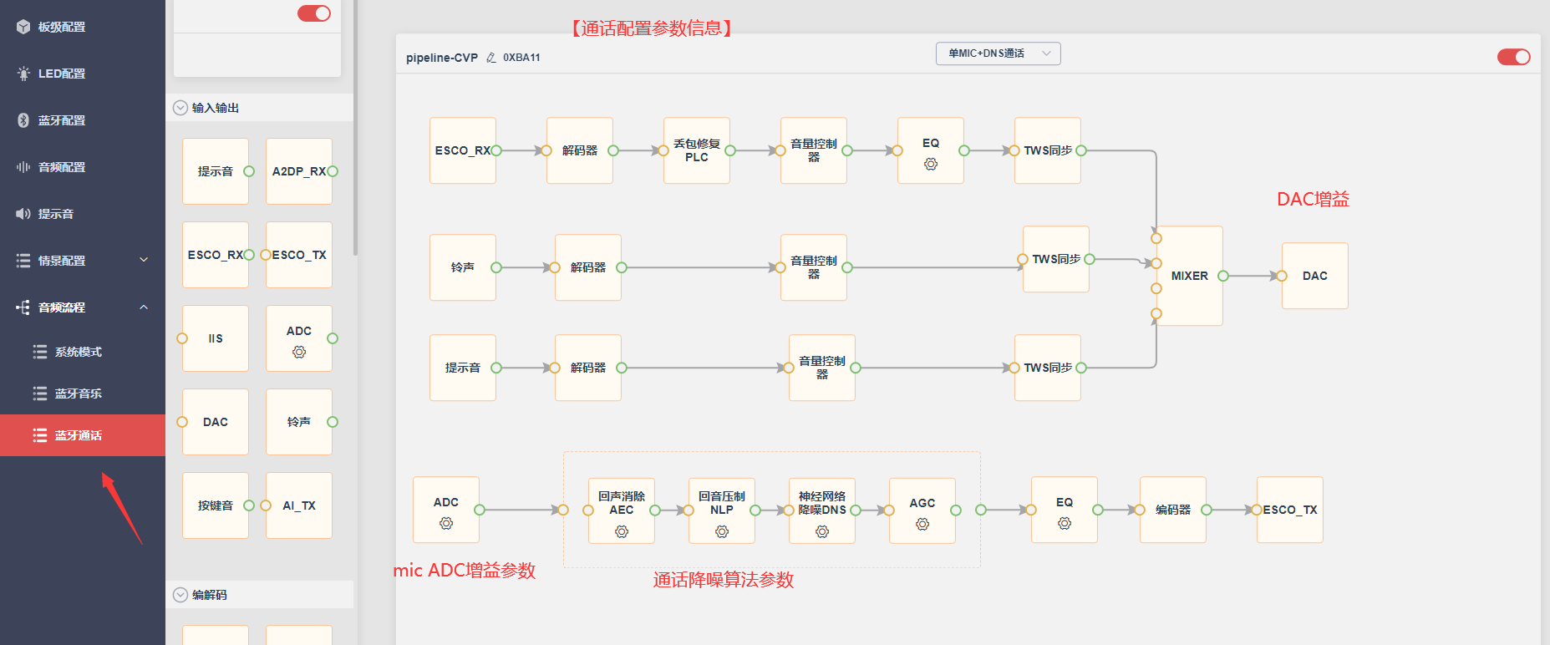Go to 音频配置 in sidebar
The width and height of the screenshot is (1550, 645).
[x=83, y=167]
